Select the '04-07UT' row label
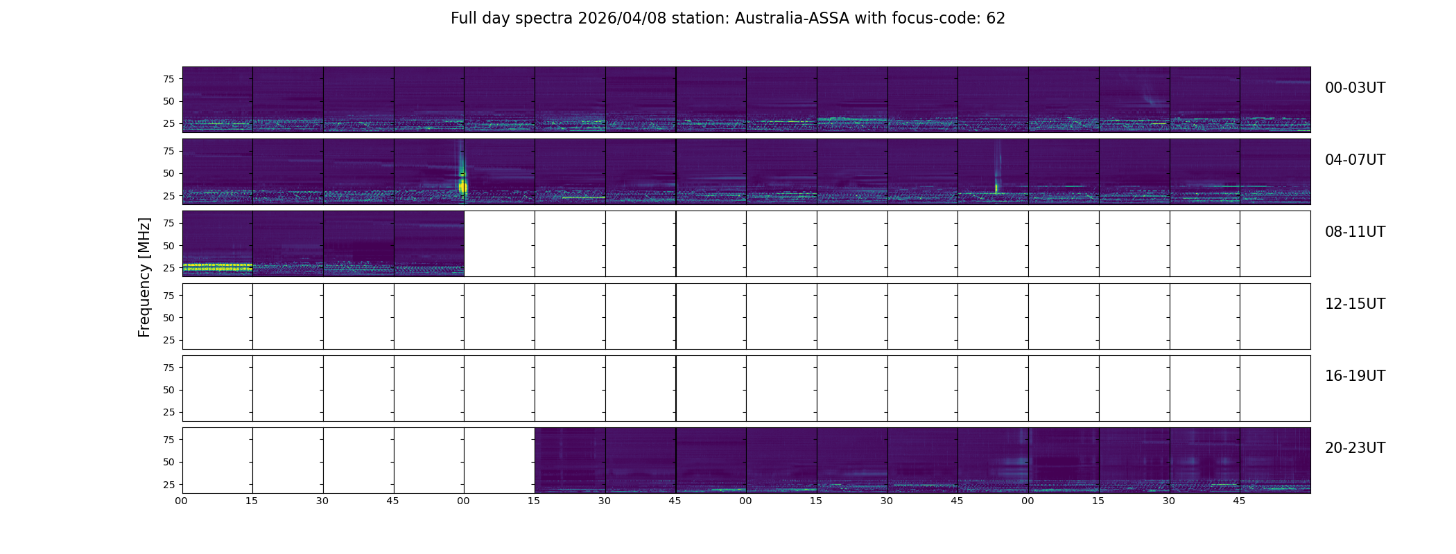Viewport: 1456px width, 554px height. coord(1355,160)
